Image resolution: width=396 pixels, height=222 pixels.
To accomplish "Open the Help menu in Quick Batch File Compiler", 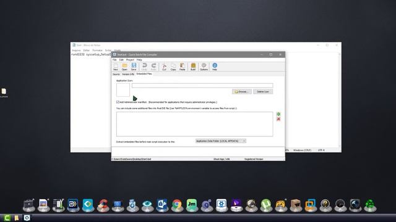I will tap(139, 60).
